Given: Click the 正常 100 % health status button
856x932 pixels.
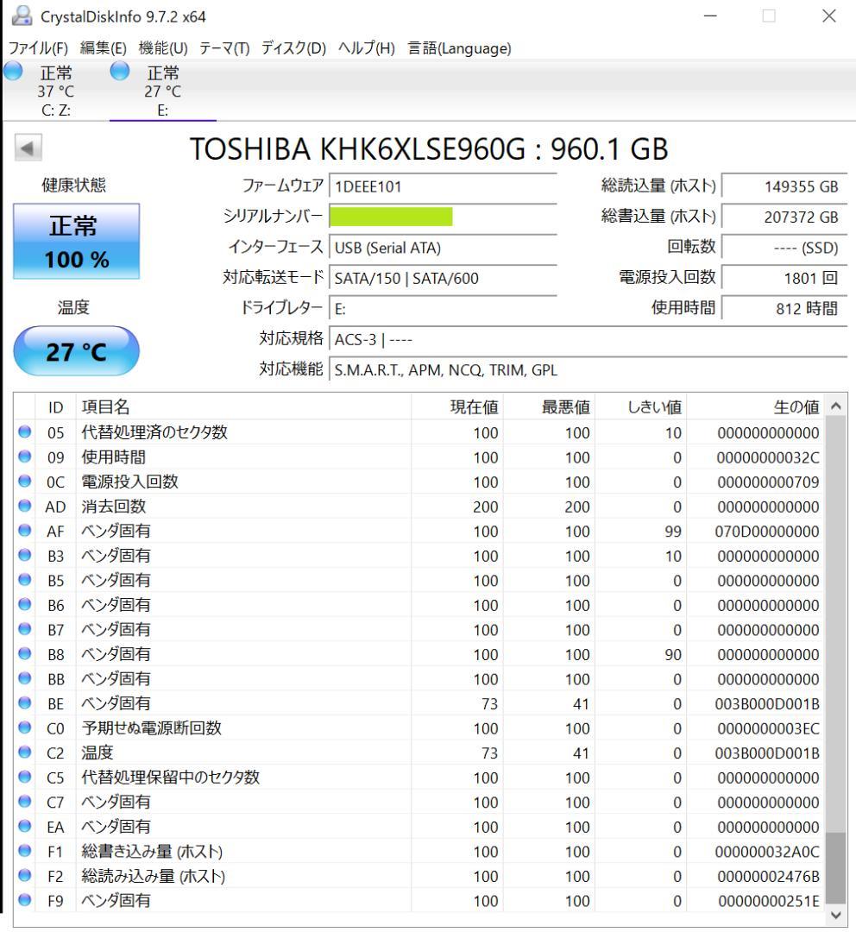Looking at the screenshot, I should 77,242.
